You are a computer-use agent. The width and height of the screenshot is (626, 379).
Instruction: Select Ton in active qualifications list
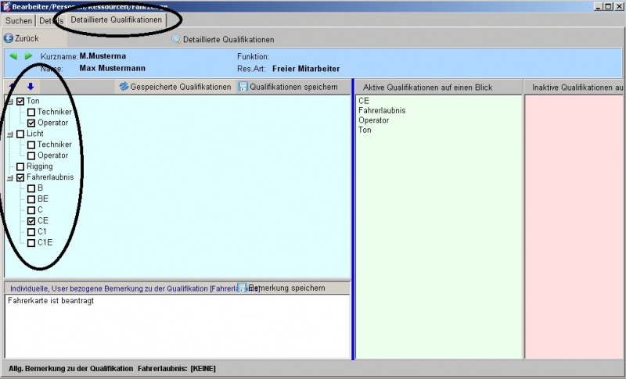pyautogui.click(x=365, y=130)
